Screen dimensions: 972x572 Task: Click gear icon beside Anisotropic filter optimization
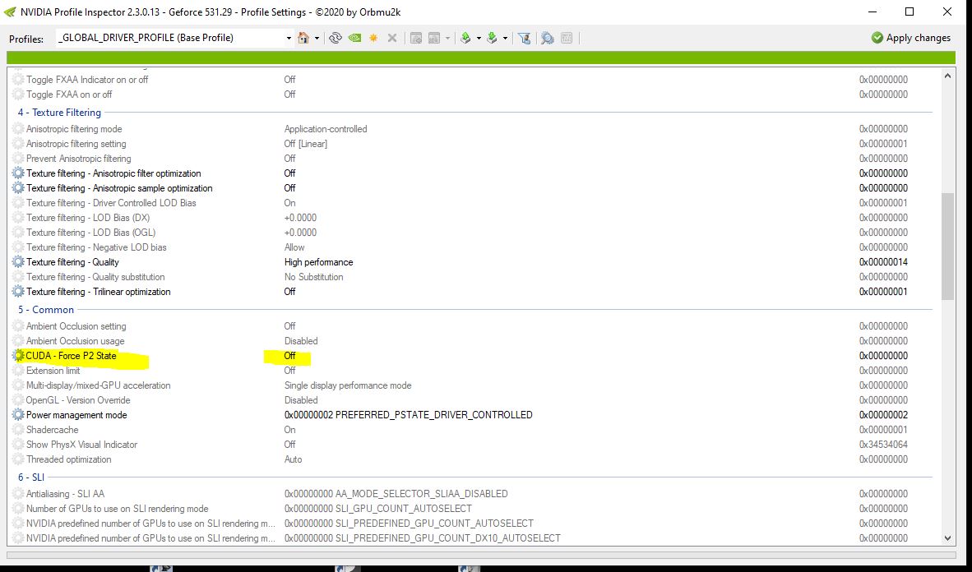tap(19, 173)
